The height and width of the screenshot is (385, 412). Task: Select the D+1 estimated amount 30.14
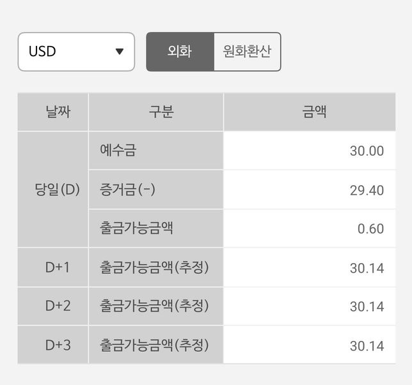click(367, 268)
